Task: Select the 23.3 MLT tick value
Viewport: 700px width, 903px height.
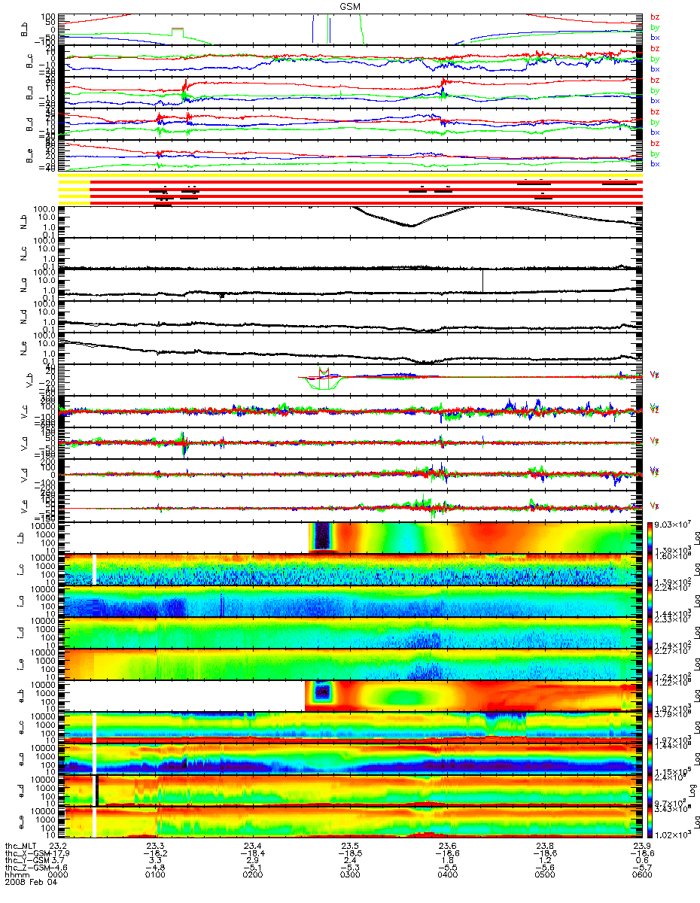Action: point(156,845)
